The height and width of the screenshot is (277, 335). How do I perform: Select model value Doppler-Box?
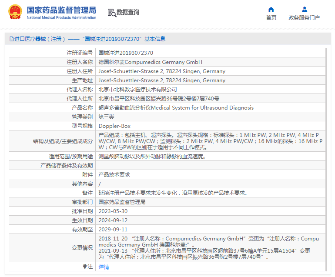tap(114, 126)
